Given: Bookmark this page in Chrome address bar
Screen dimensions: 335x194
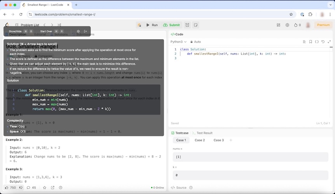Looking at the screenshot, I should 291,14.
